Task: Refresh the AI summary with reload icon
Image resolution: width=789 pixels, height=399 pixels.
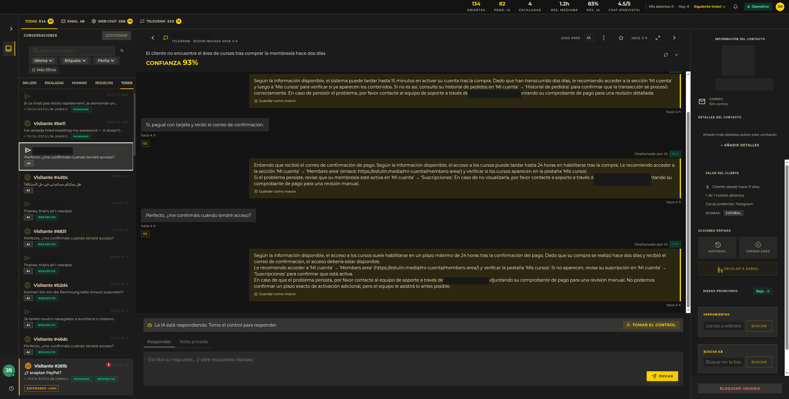Action: click(x=666, y=55)
